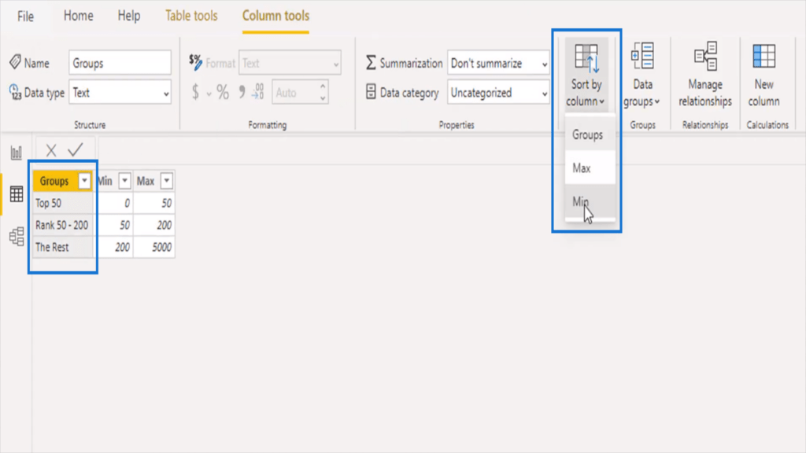Select Max value 200 in Rank row
This screenshot has height=453, width=806.
(x=153, y=225)
